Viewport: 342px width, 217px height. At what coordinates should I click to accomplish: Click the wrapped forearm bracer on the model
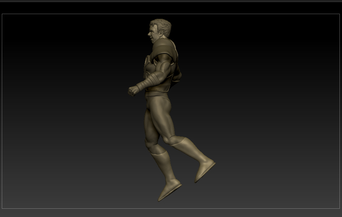pos(148,82)
